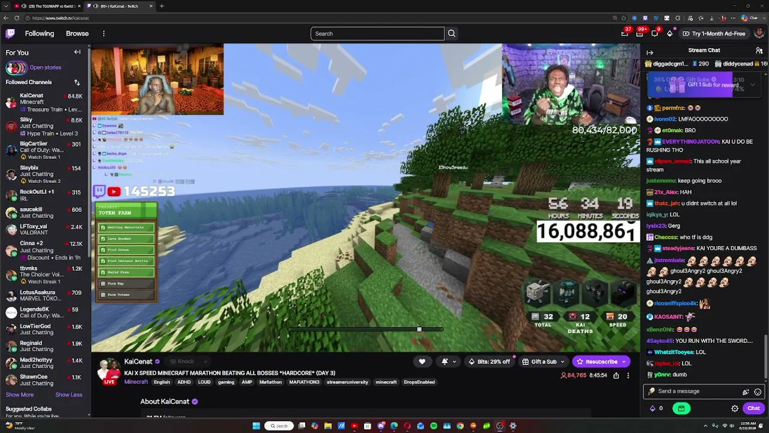Open the notification bell dropdown

click(448, 361)
